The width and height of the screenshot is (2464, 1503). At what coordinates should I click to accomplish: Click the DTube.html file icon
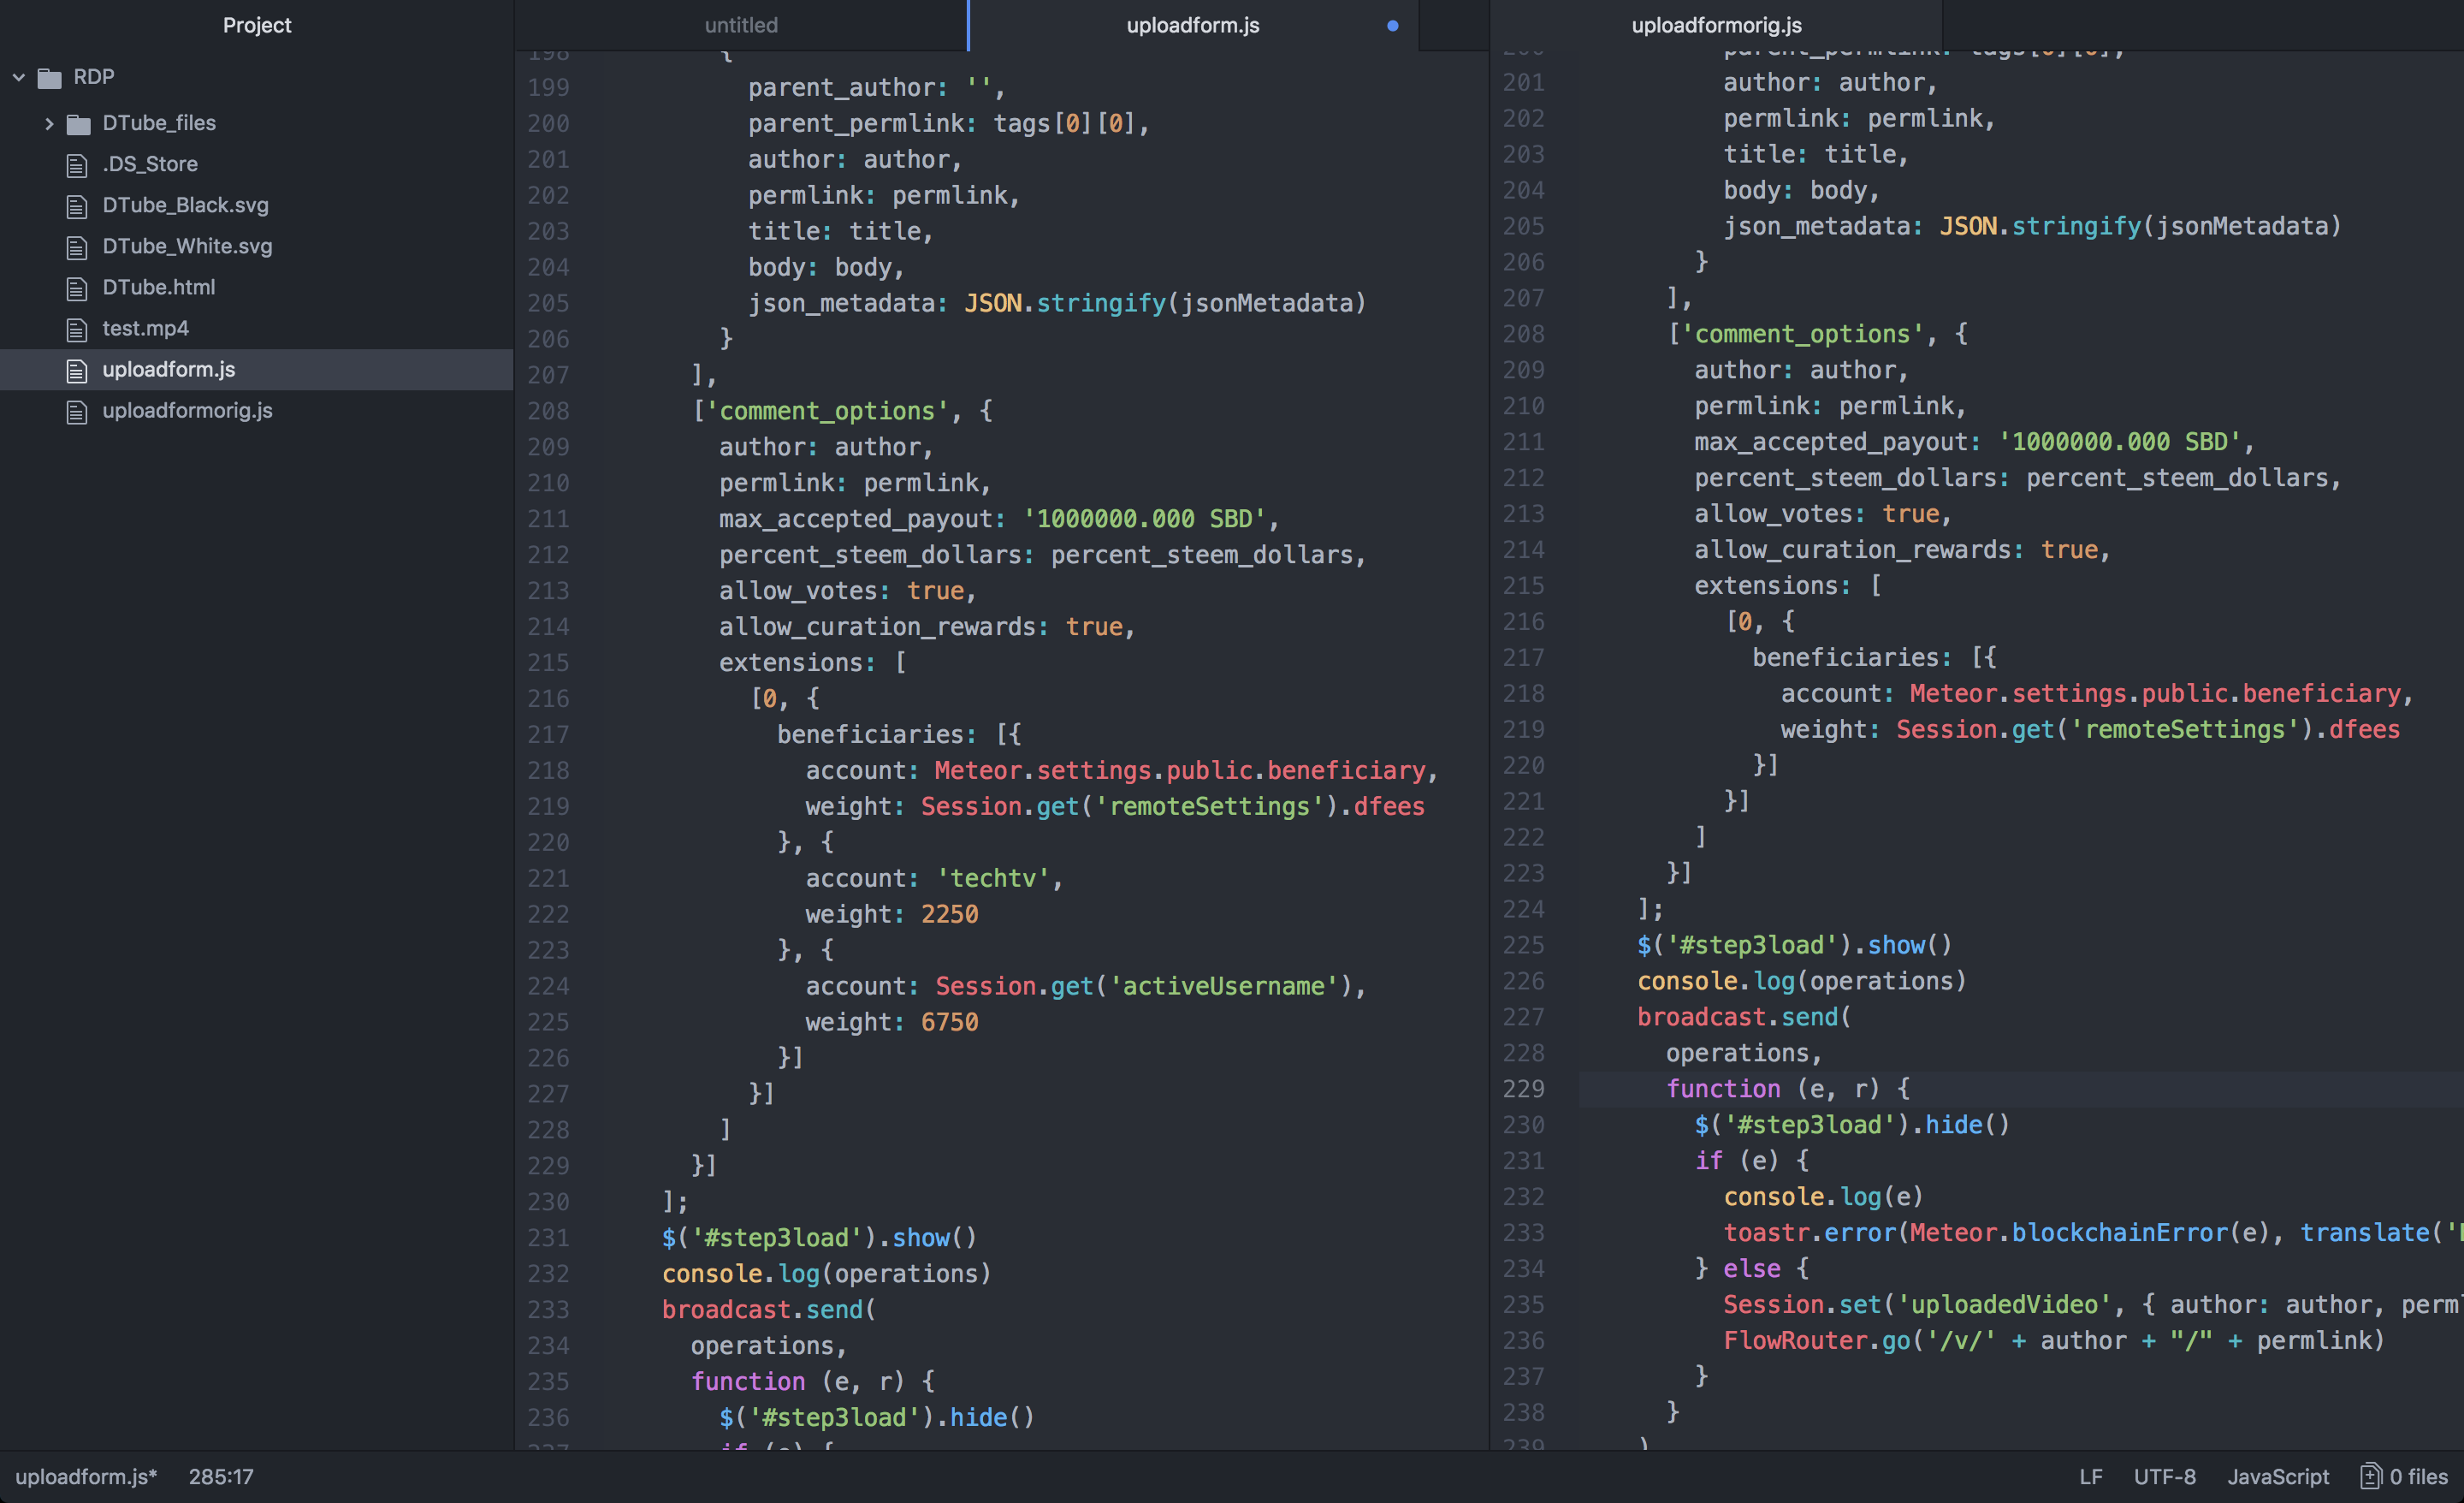pos(77,288)
